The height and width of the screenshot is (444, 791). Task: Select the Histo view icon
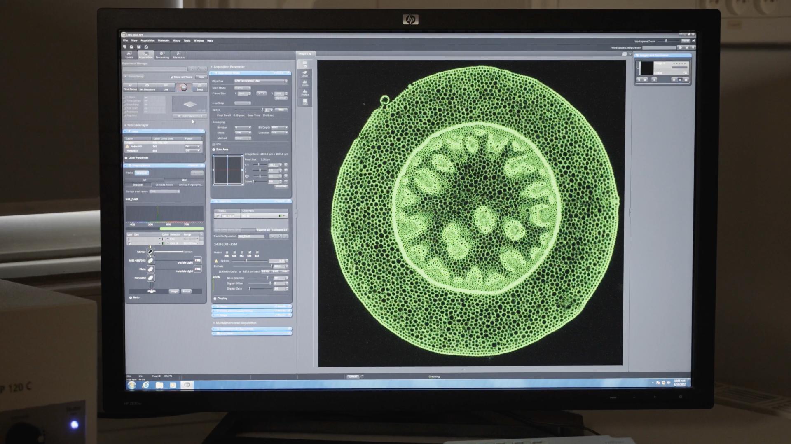tap(305, 83)
